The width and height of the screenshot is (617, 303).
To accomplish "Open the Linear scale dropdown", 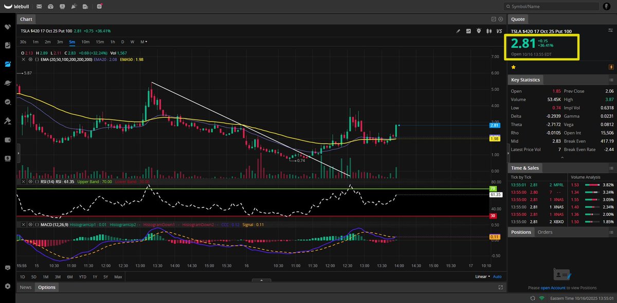I will click(x=482, y=277).
